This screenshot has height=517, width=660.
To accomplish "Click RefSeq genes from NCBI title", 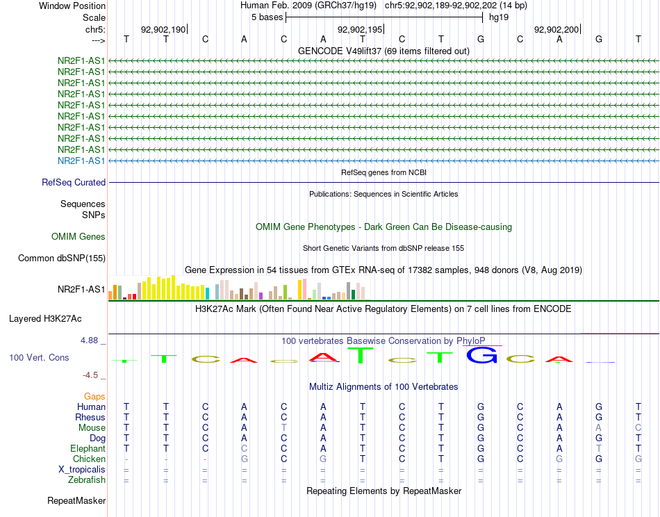I will (383, 172).
